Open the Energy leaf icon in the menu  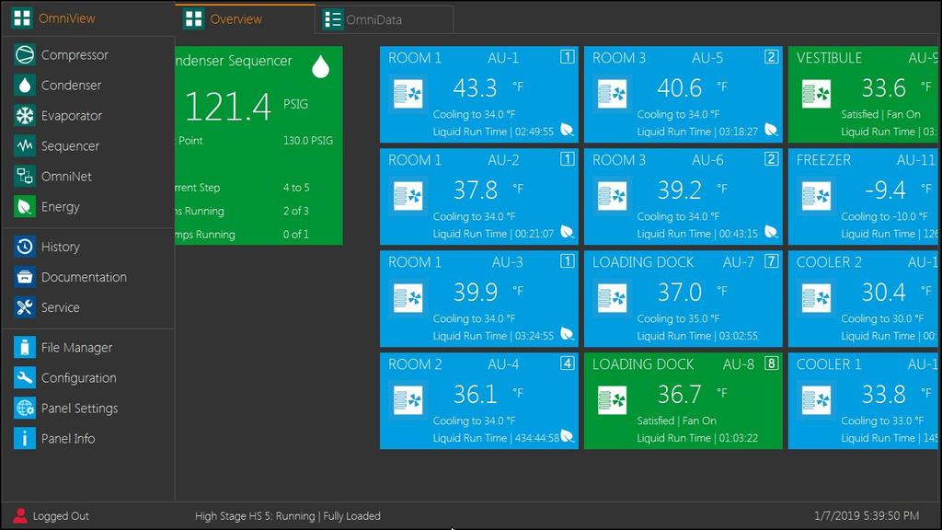click(x=25, y=207)
